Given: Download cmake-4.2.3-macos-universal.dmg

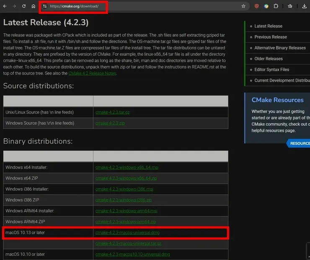Looking at the screenshot, I should click(127, 232).
